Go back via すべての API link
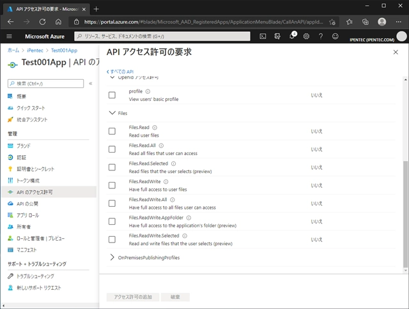 (x=120, y=72)
